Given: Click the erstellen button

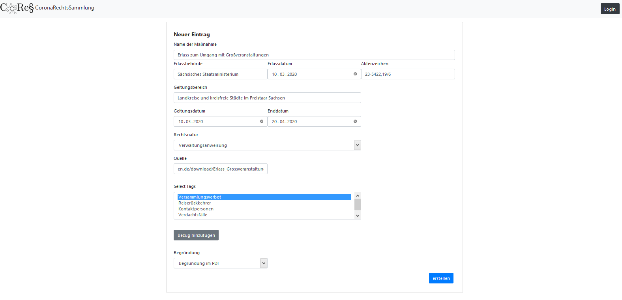Looking at the screenshot, I should click(x=441, y=278).
